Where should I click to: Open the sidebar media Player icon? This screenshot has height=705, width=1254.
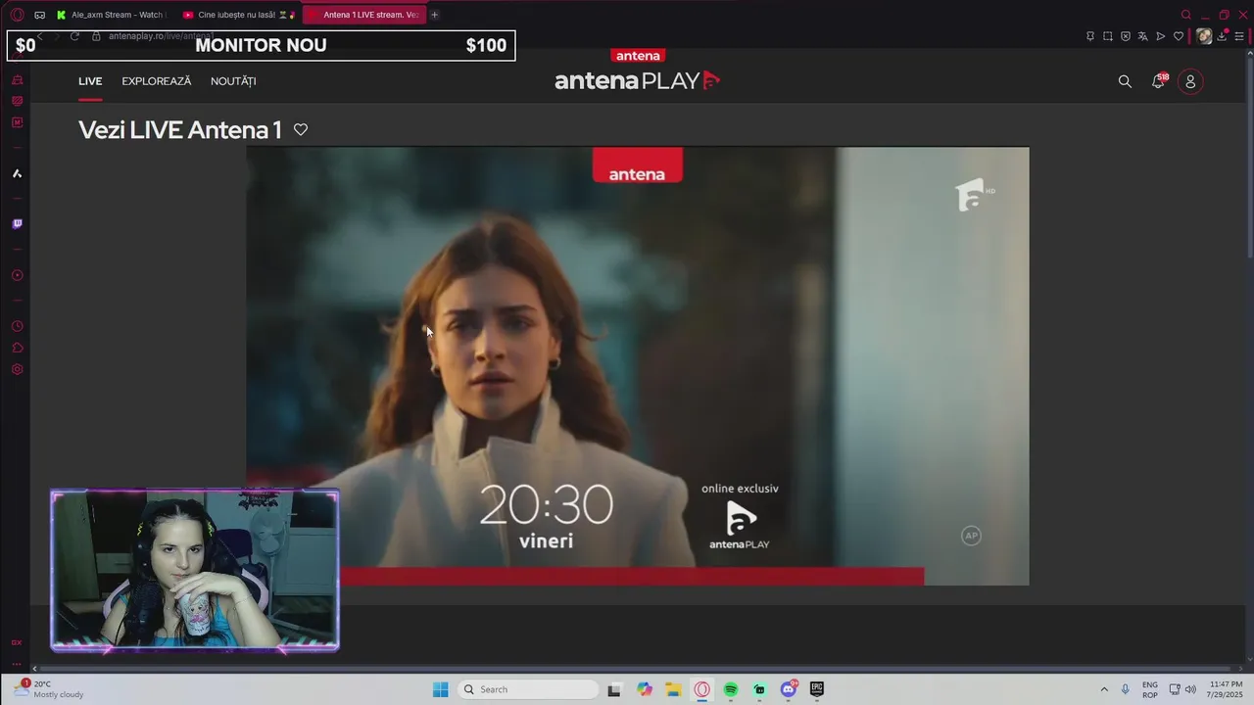tap(17, 275)
